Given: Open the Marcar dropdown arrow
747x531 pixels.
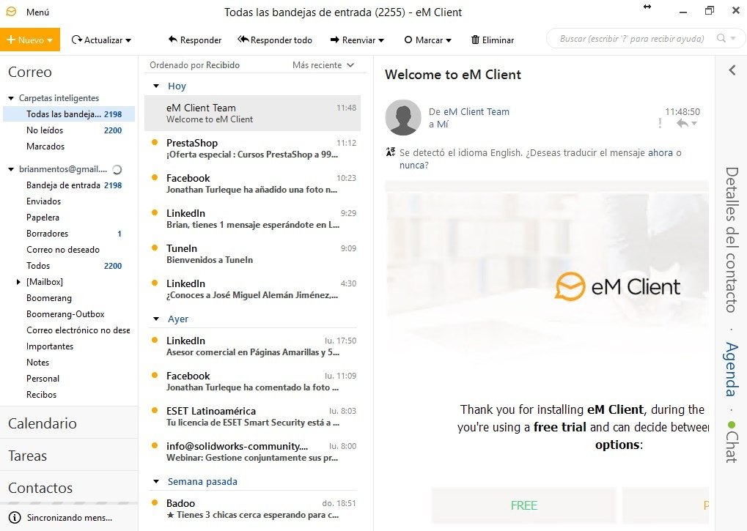Looking at the screenshot, I should 449,40.
